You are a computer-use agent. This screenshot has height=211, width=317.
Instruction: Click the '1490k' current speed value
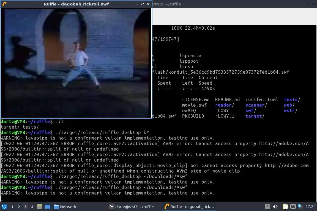pos(208,89)
